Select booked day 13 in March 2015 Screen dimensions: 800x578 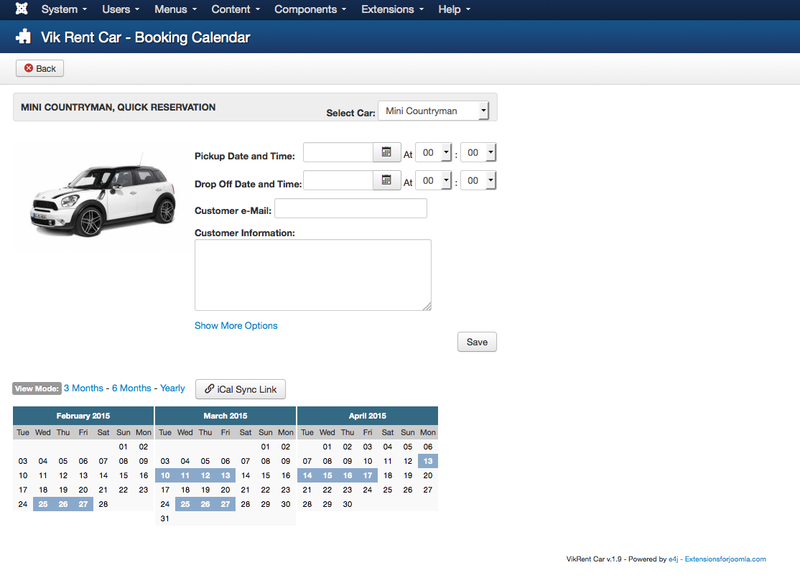coord(225,475)
